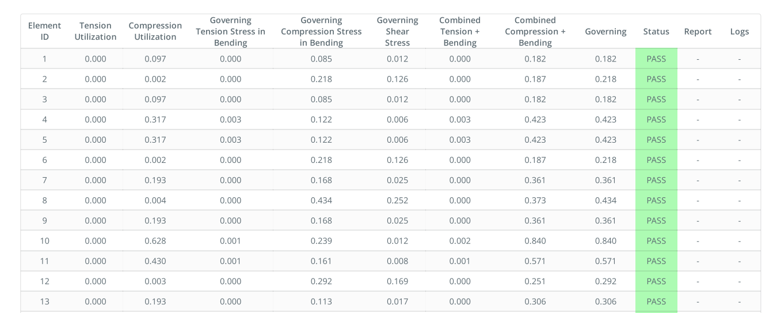This screenshot has height=313, width=777.
Task: Click the Compression Utilization column header
Action: pyautogui.click(x=155, y=31)
